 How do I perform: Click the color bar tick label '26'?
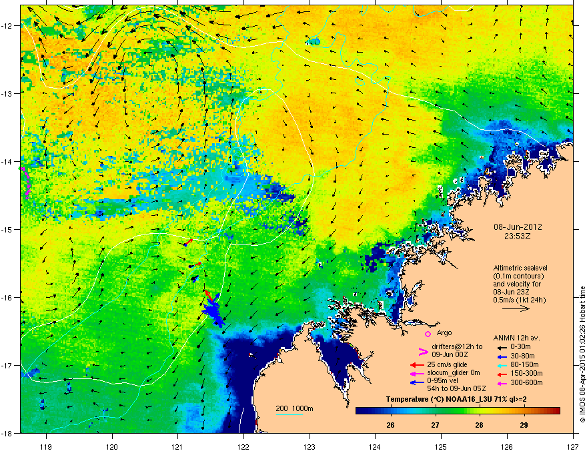pyautogui.click(x=390, y=425)
